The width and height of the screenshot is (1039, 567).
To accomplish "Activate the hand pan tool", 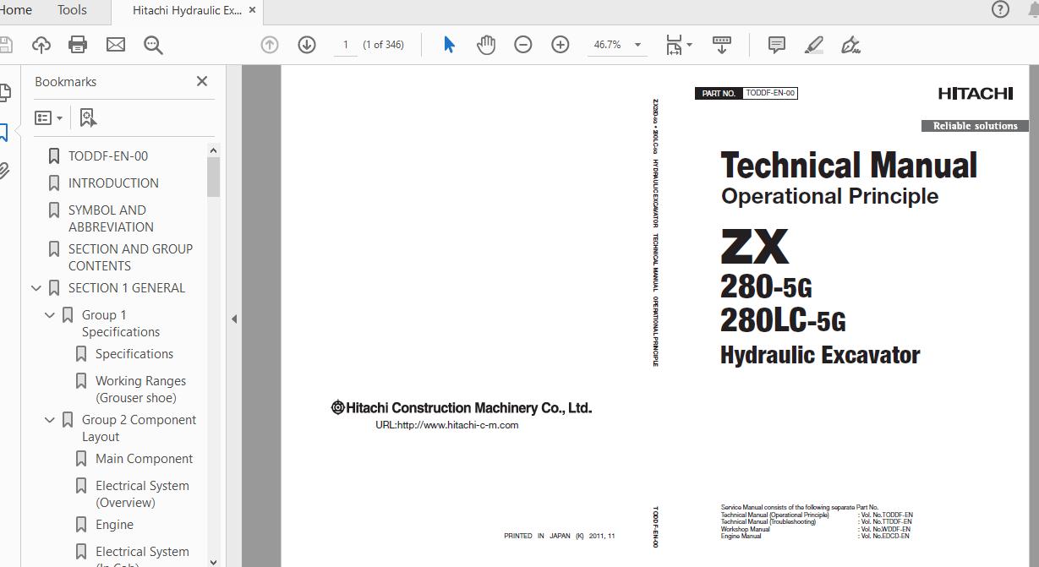I will click(x=486, y=45).
